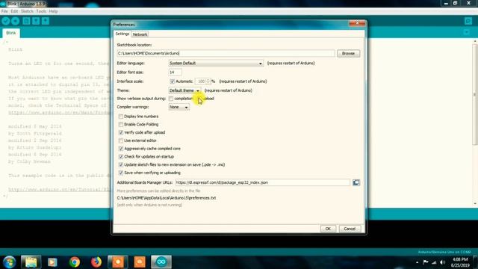This screenshot has width=478, height=269.
Task: Open the Edit menu
Action: coord(14,11)
